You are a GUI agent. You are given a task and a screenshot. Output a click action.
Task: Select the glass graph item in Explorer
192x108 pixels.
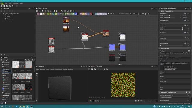click(x=9, y=16)
